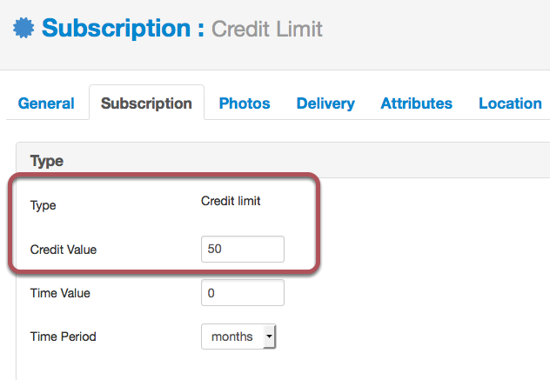Click the Time Period dropdown arrow
Viewport: 550px width, 380px height.
point(269,337)
